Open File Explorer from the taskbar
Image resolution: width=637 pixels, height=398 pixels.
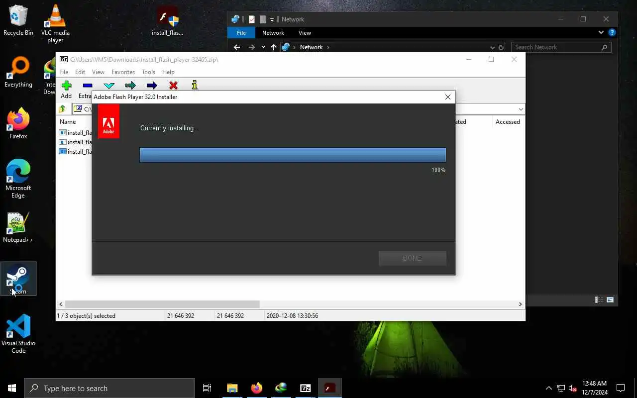click(x=232, y=388)
